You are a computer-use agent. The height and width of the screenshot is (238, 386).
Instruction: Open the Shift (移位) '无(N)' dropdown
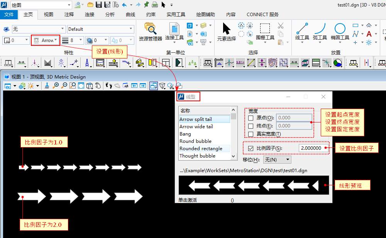click(277, 160)
